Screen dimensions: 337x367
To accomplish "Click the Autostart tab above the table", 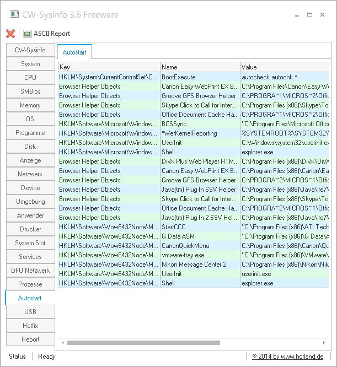I will [x=74, y=52].
